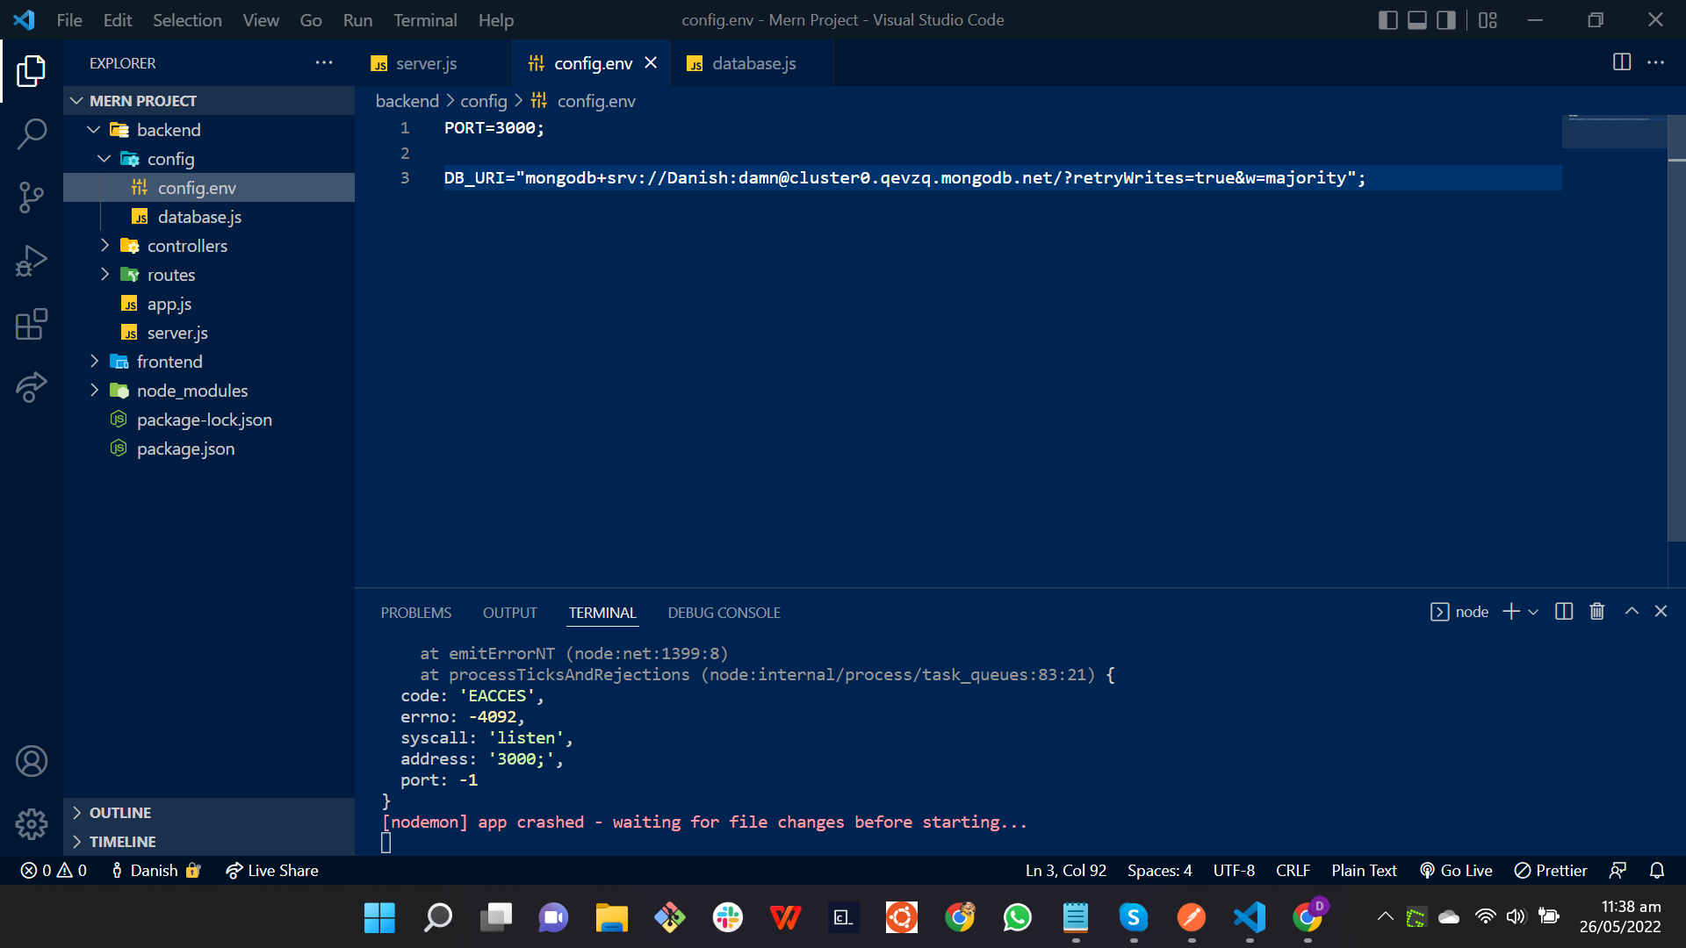Open the Manage settings gear
The height and width of the screenshot is (948, 1686).
point(32,823)
